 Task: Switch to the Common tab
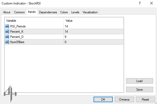pyautogui.click(x=19, y=12)
